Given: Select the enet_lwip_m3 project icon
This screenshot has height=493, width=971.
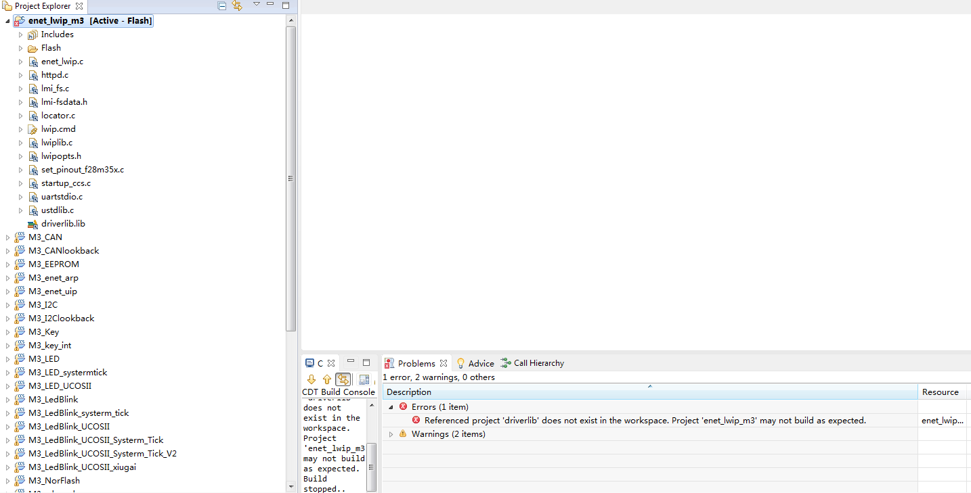Looking at the screenshot, I should tap(20, 21).
